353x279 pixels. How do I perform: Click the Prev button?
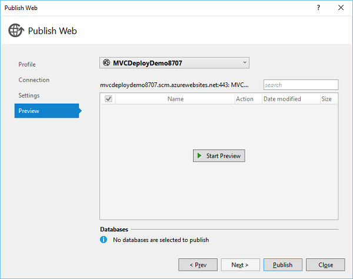pos(198,265)
